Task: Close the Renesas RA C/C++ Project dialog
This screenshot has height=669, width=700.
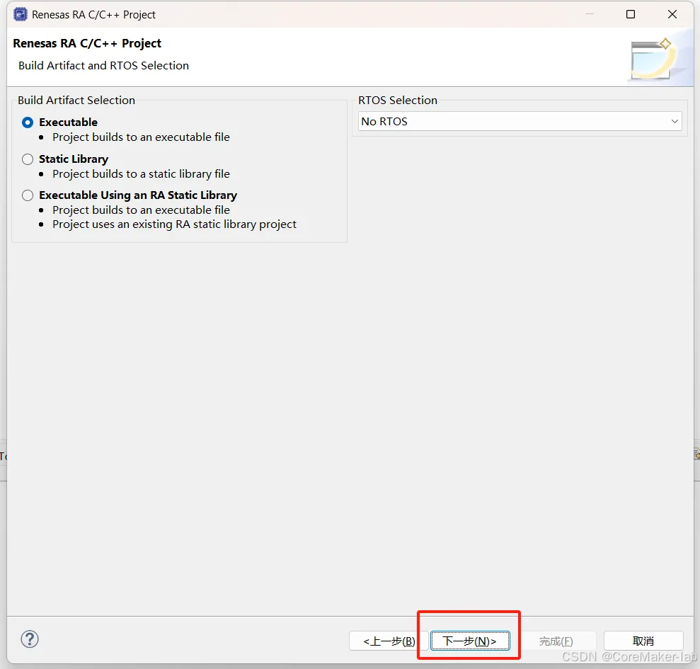Action: click(672, 14)
